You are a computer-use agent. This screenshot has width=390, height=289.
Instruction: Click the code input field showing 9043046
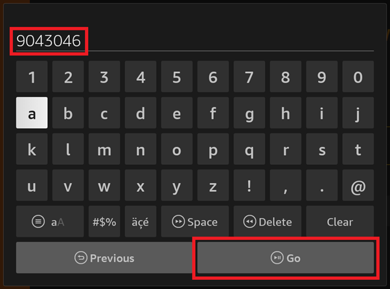pyautogui.click(x=194, y=41)
